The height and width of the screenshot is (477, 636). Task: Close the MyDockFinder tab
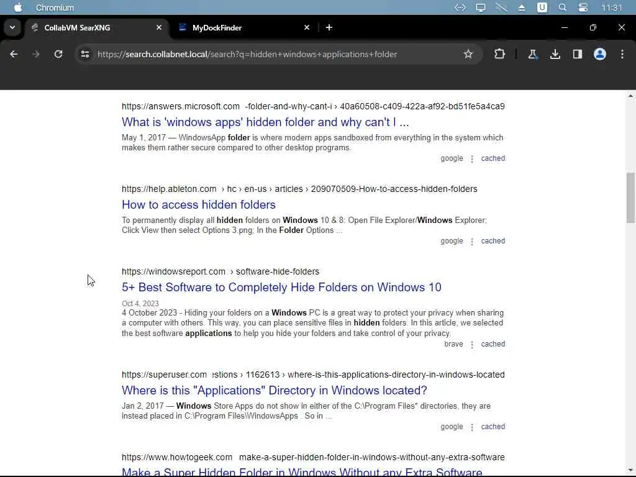tap(307, 27)
